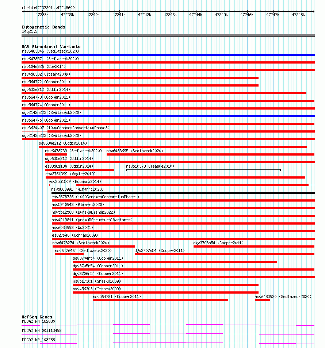Click nsv564775 (Cooper2011) label
The height and width of the screenshot is (348, 325).
(x=46, y=120)
